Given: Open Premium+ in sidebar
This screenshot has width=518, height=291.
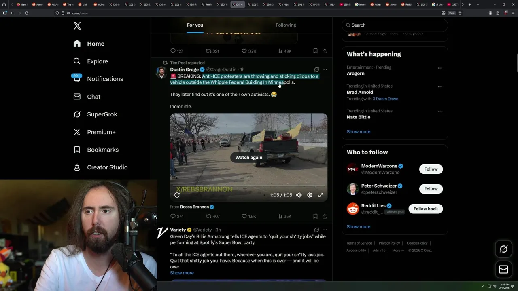Looking at the screenshot, I should coord(95,132).
